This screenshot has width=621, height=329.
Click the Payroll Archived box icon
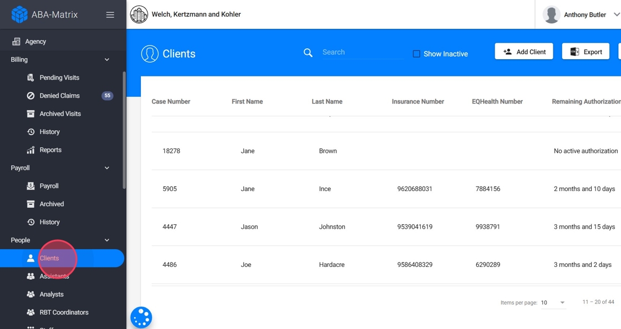(x=30, y=204)
